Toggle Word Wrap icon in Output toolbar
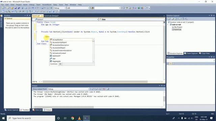Screen dimensions: 216x121 coord(108,89)
